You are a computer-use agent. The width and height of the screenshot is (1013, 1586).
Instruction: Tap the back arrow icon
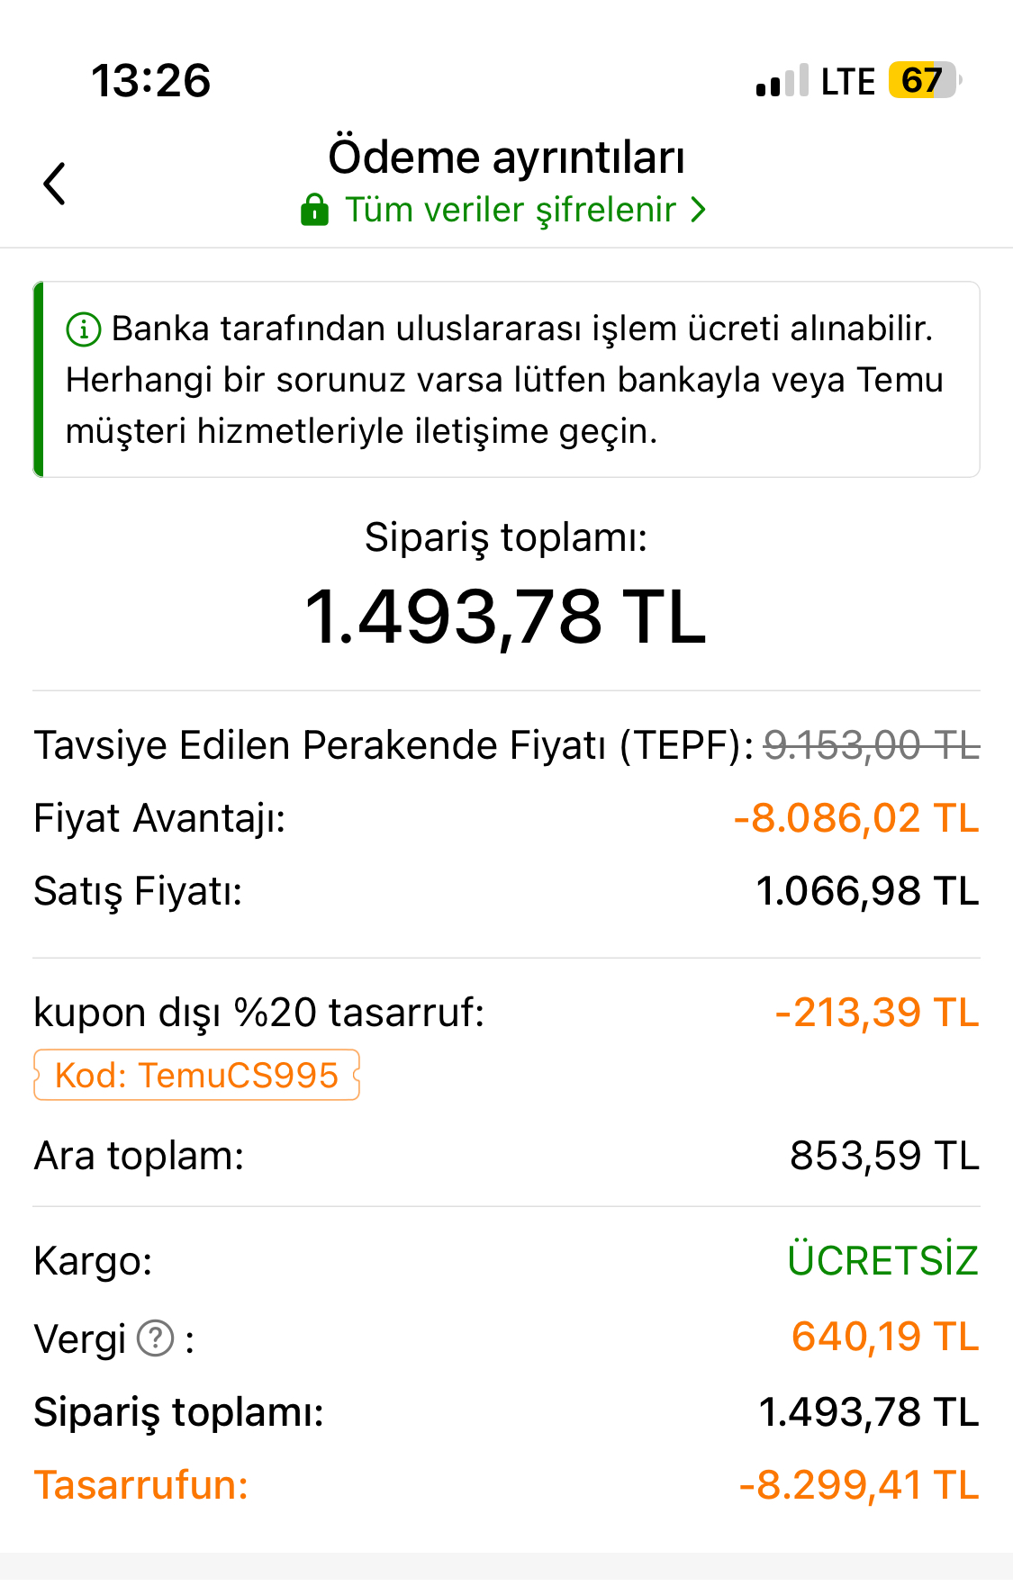pyautogui.click(x=55, y=184)
